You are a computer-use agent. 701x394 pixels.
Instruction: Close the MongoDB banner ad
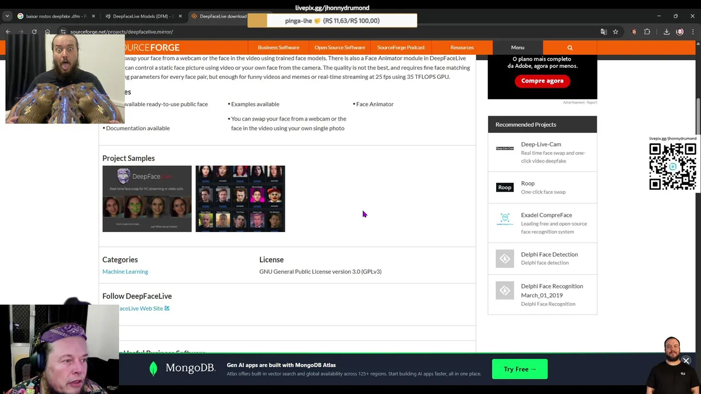(686, 361)
